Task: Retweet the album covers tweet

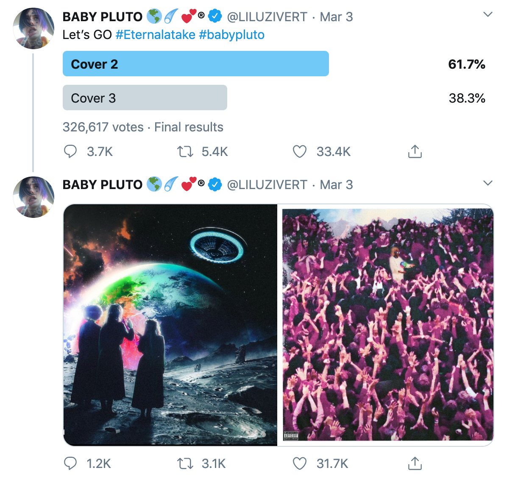Action: (185, 464)
